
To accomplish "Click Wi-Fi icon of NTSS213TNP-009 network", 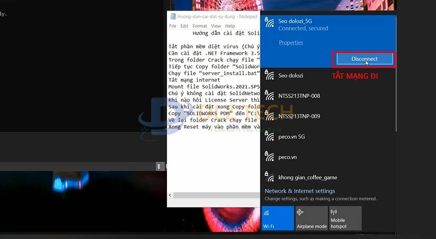I will click(270, 116).
